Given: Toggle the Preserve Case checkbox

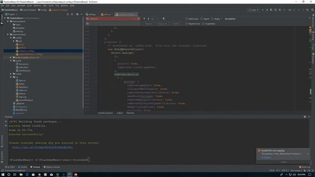Looking at the screenshot, I should coord(187,24).
